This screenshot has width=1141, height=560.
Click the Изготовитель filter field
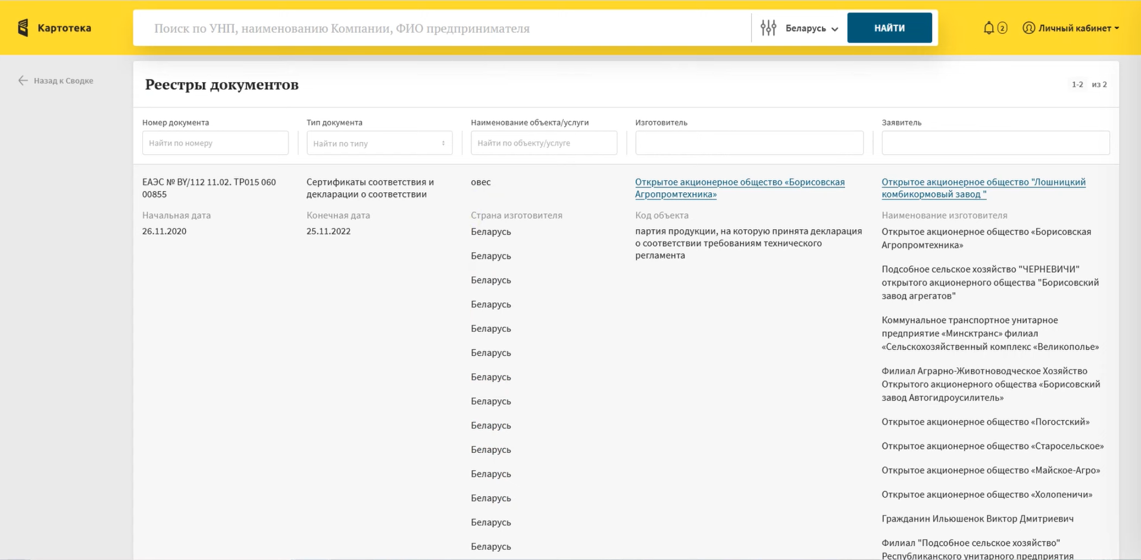(749, 143)
